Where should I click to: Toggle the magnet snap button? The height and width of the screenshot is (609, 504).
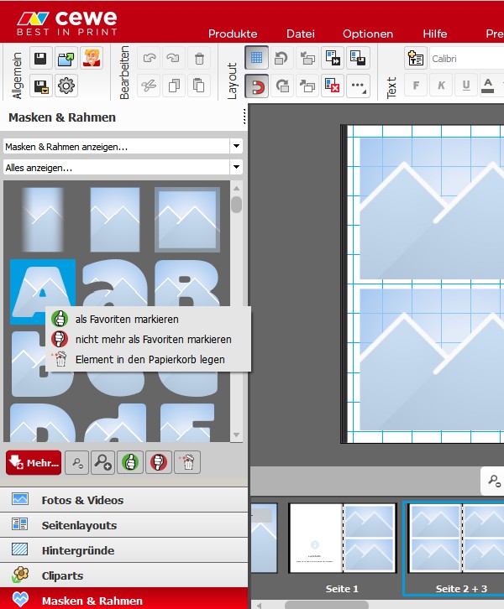257,85
